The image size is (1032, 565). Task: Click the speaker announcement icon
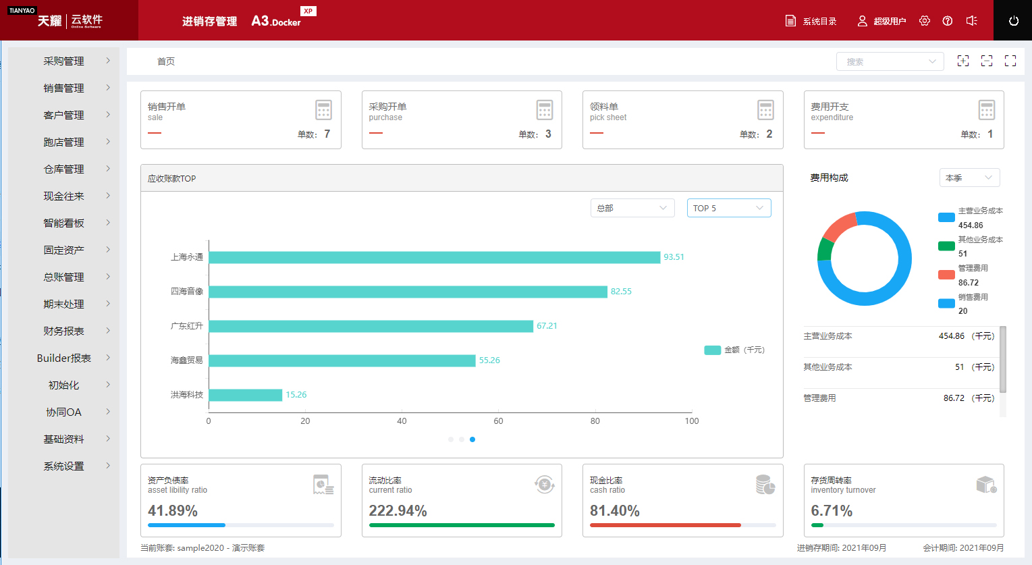pos(971,21)
